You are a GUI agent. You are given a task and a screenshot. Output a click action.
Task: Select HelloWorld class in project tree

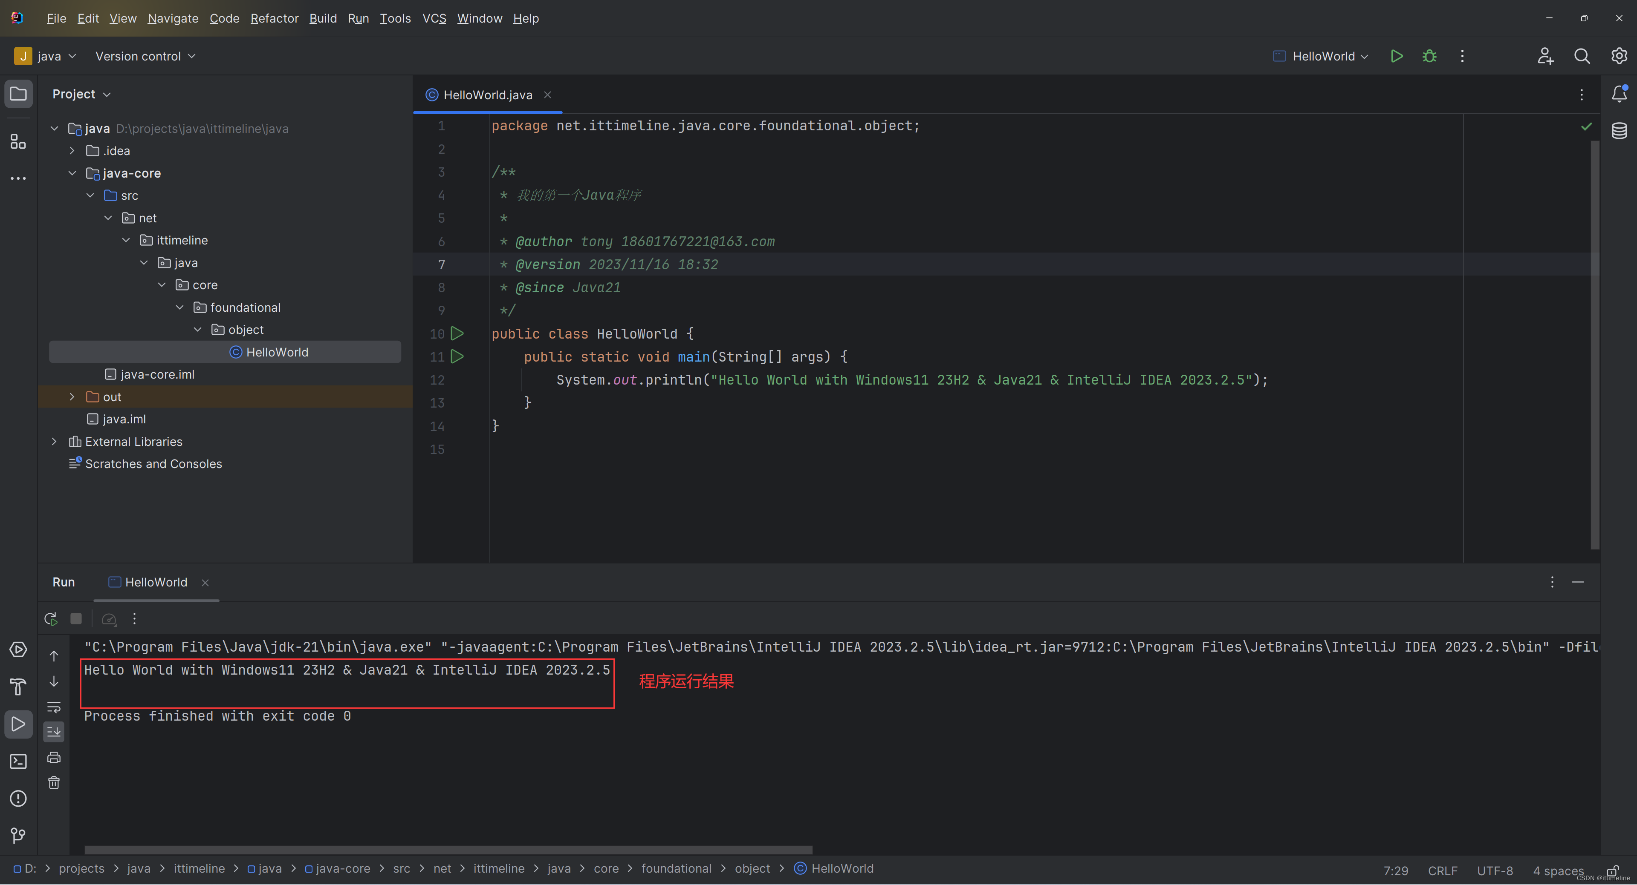pyautogui.click(x=225, y=352)
